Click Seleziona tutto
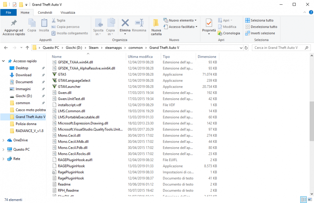 pos(259,20)
